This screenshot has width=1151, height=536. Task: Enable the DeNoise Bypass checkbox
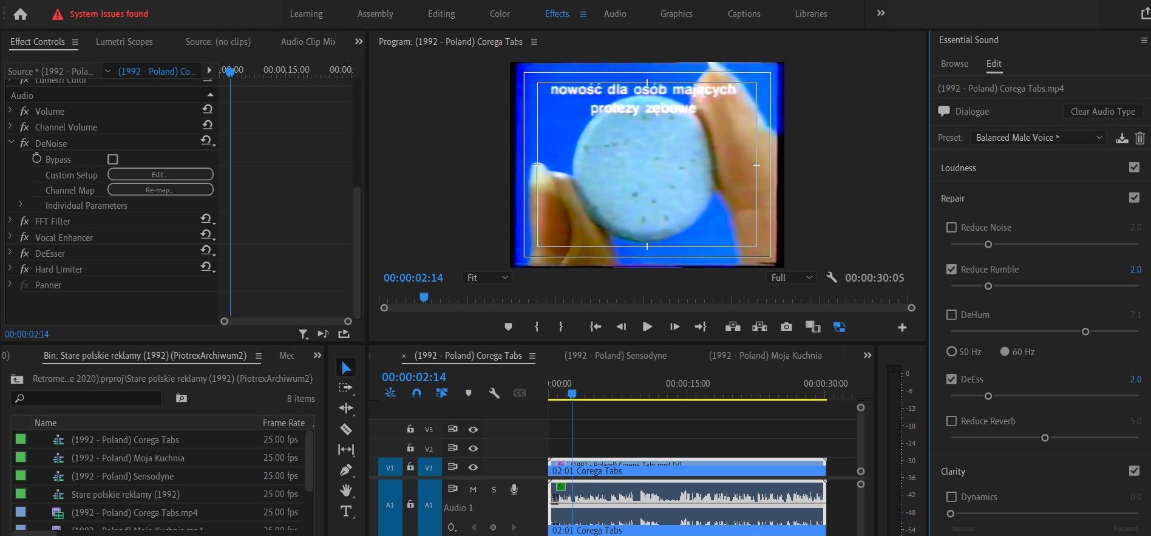coord(113,159)
